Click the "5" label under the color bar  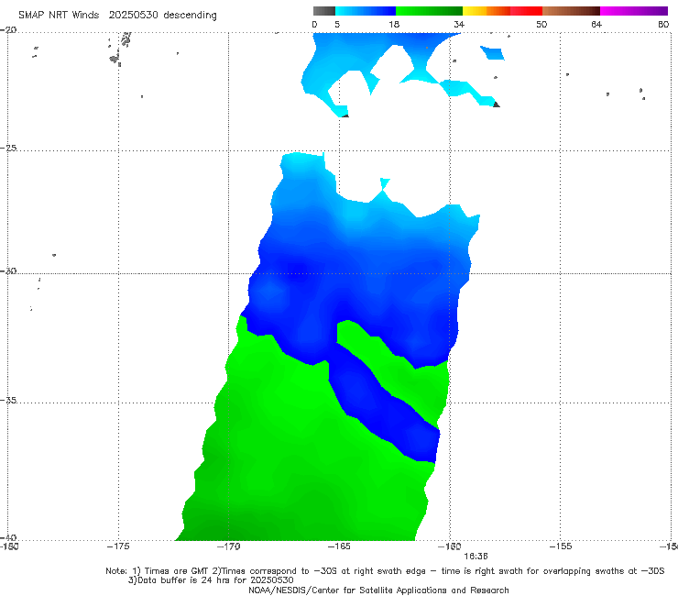337,25
